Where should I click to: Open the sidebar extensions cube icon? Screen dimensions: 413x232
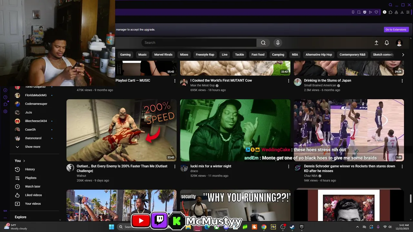5,104
